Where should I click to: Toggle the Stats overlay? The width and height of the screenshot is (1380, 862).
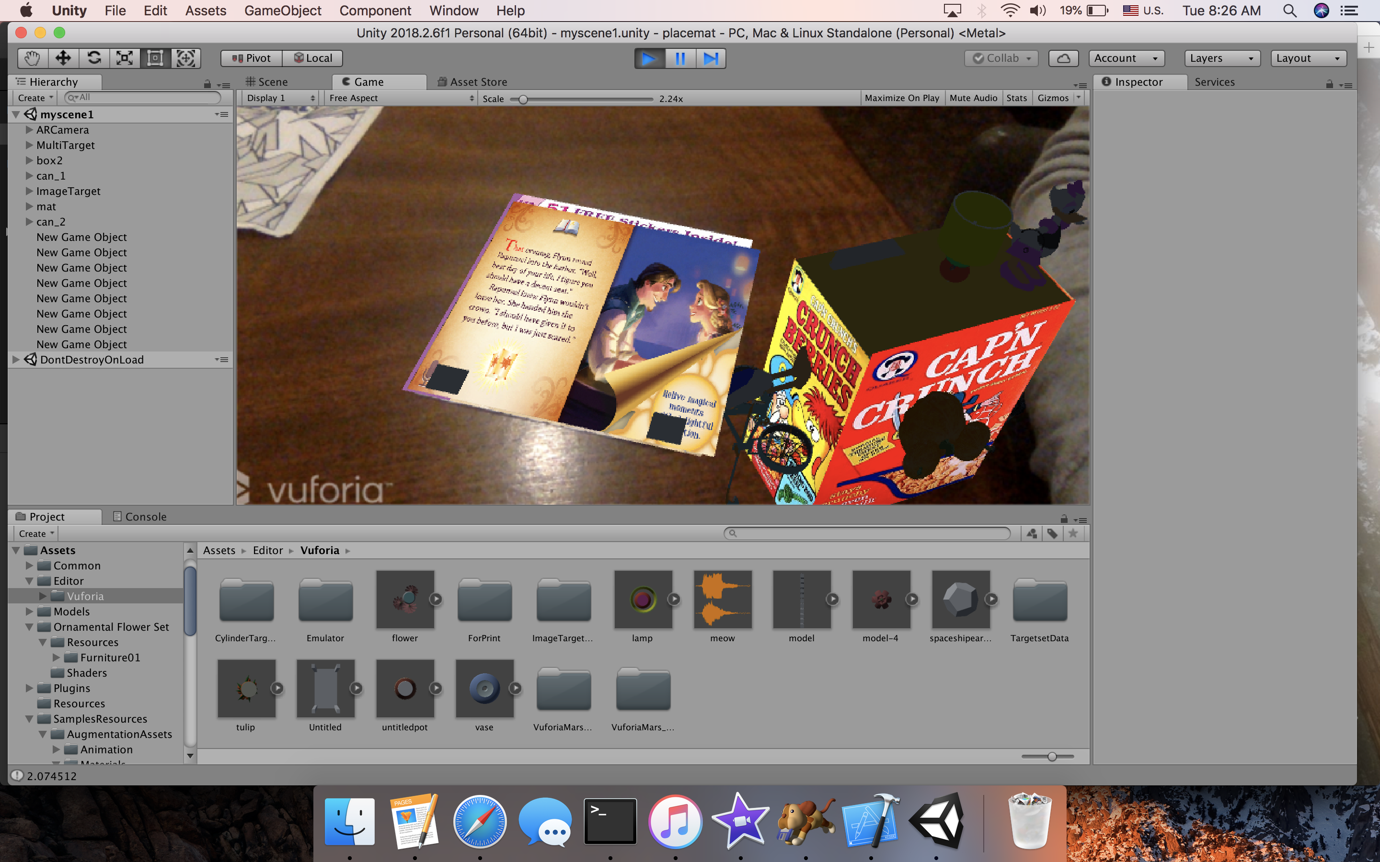[x=1016, y=98]
